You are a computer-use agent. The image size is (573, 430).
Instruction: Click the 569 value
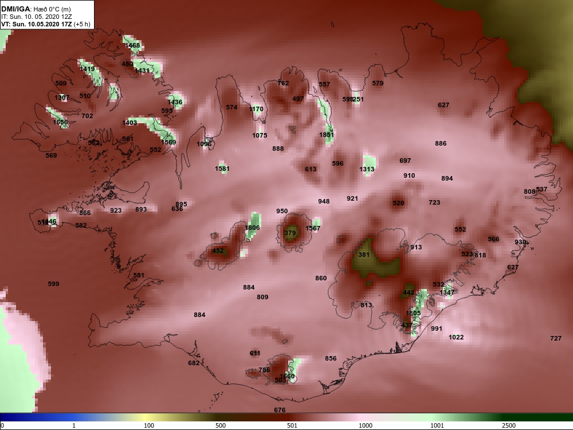click(51, 155)
